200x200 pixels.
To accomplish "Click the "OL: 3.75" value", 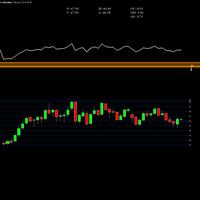I will (137, 17).
